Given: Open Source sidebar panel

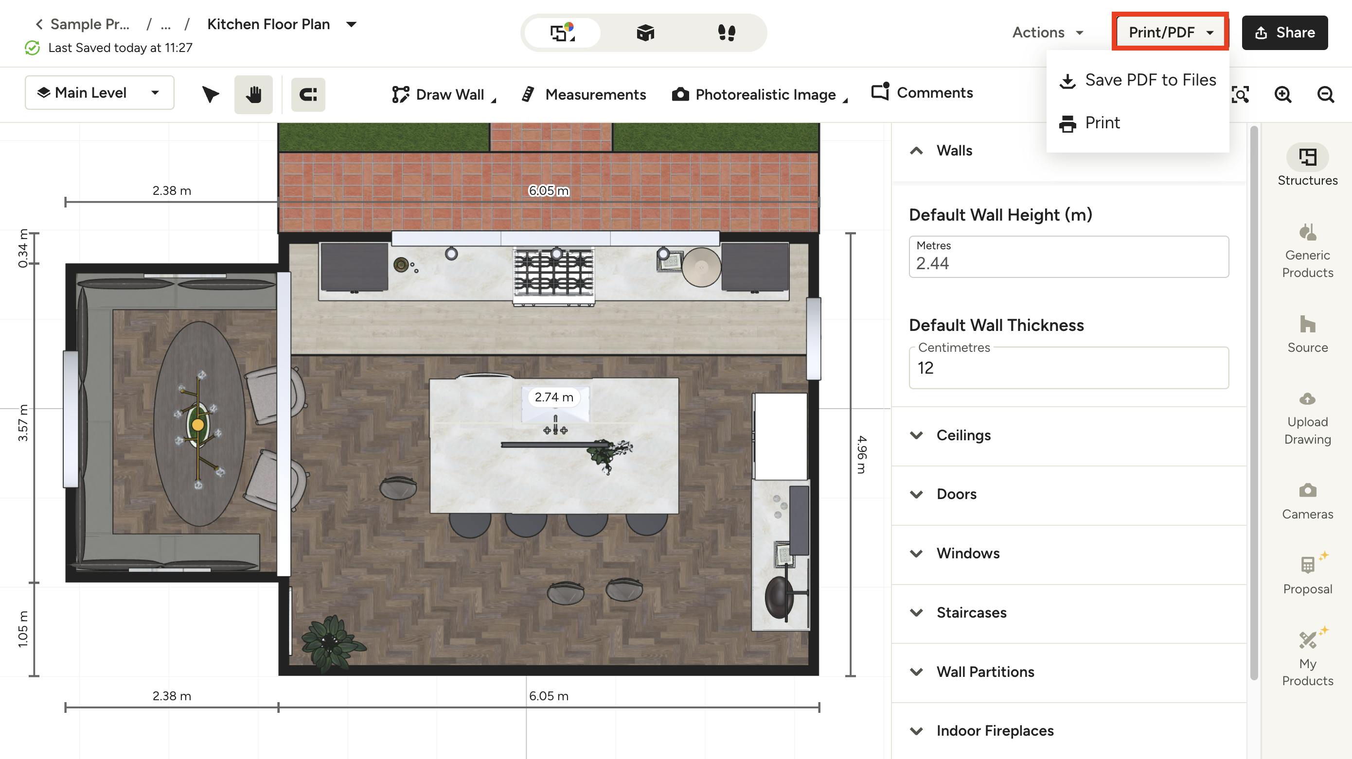Looking at the screenshot, I should 1307,334.
